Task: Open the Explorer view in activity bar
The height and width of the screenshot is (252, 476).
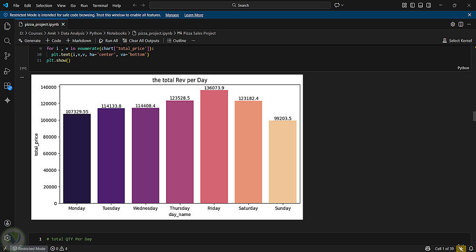Action: point(7,26)
